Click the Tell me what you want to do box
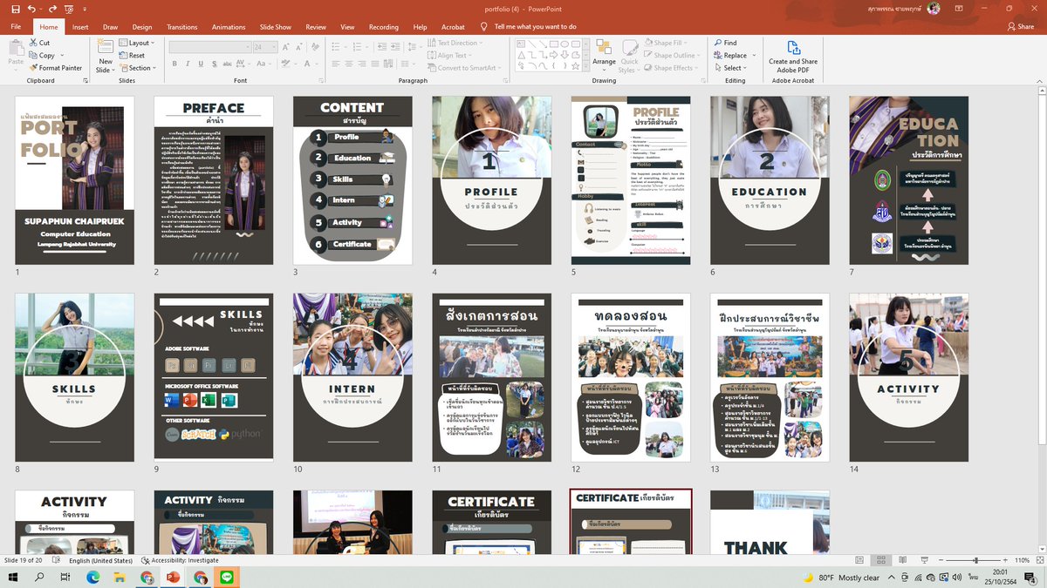 click(x=535, y=27)
